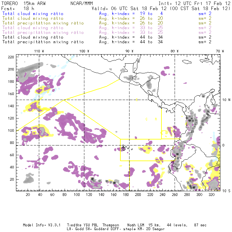Click the '140' x-axis tick label

(x=101, y=195)
